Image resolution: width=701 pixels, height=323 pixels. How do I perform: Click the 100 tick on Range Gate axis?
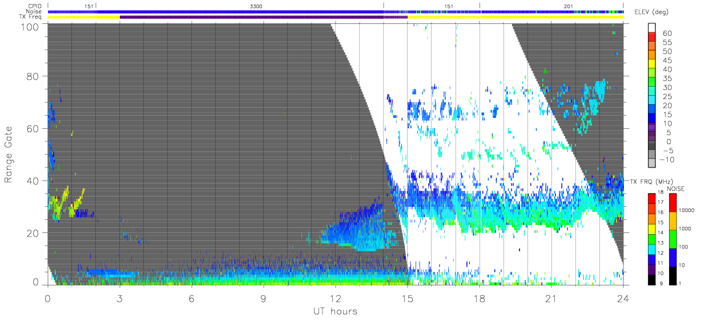(x=30, y=26)
